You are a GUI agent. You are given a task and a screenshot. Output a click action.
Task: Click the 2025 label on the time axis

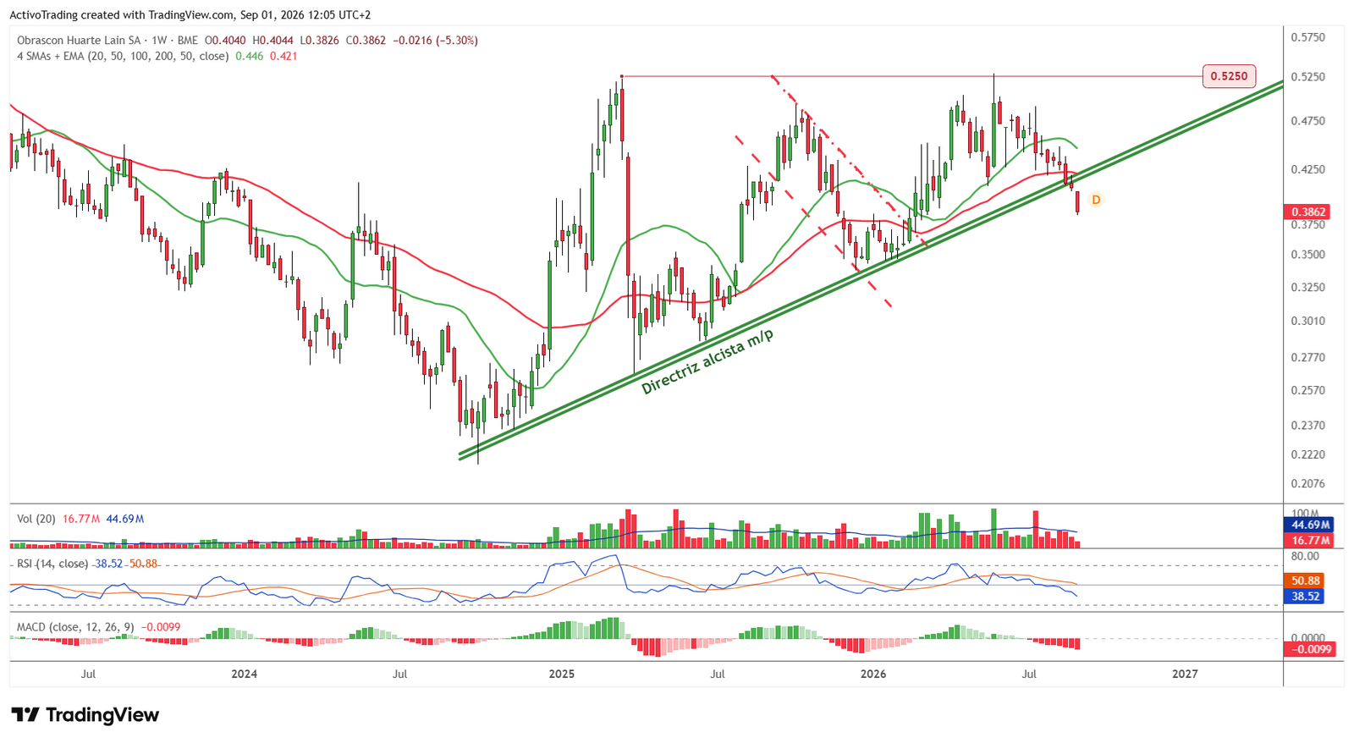click(562, 674)
